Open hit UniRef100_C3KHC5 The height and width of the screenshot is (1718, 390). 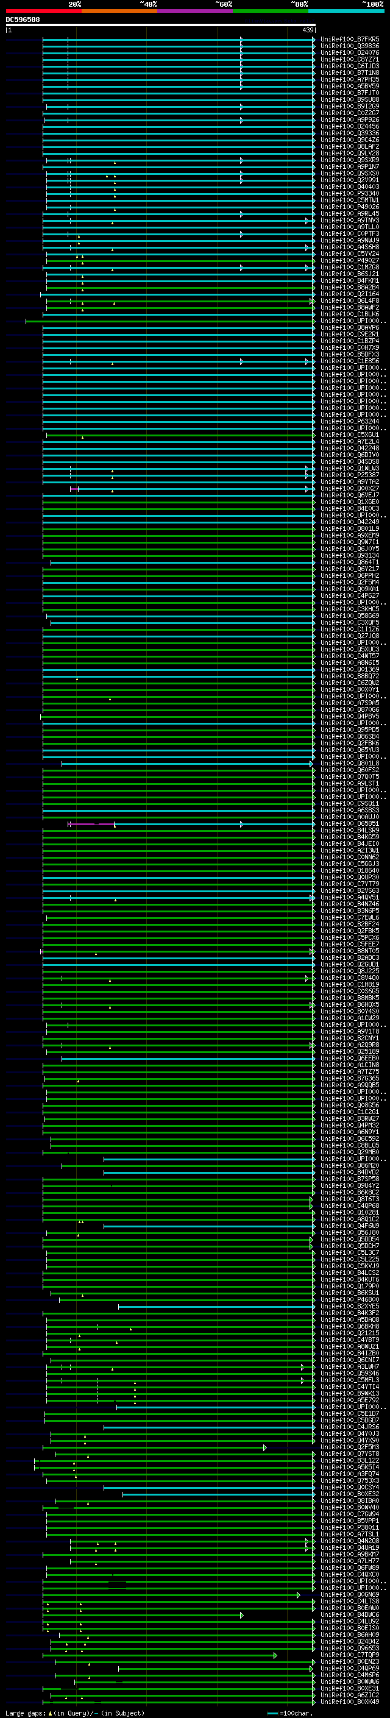pos(350,609)
